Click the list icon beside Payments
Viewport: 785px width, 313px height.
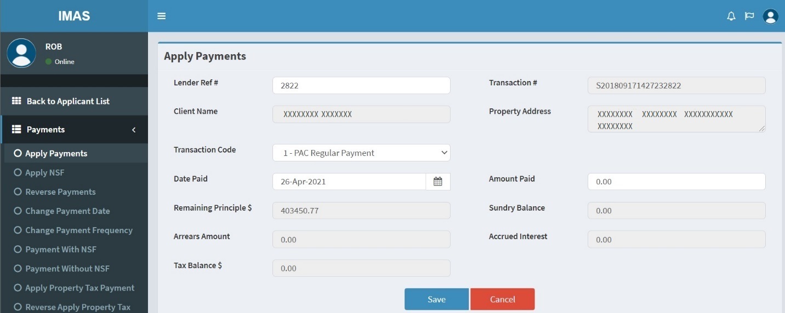coord(16,130)
